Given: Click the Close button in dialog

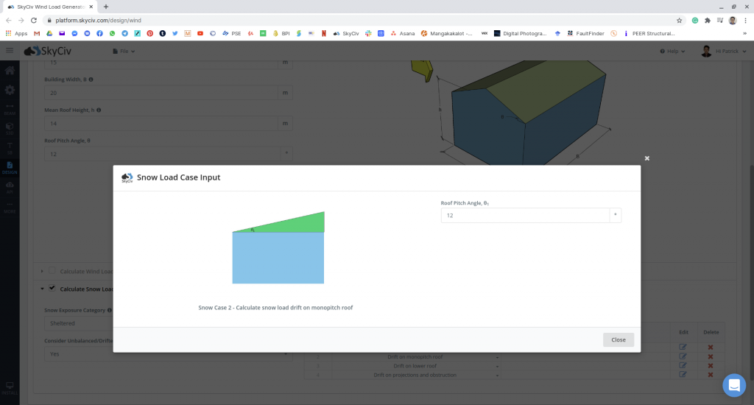Looking at the screenshot, I should tap(618, 339).
